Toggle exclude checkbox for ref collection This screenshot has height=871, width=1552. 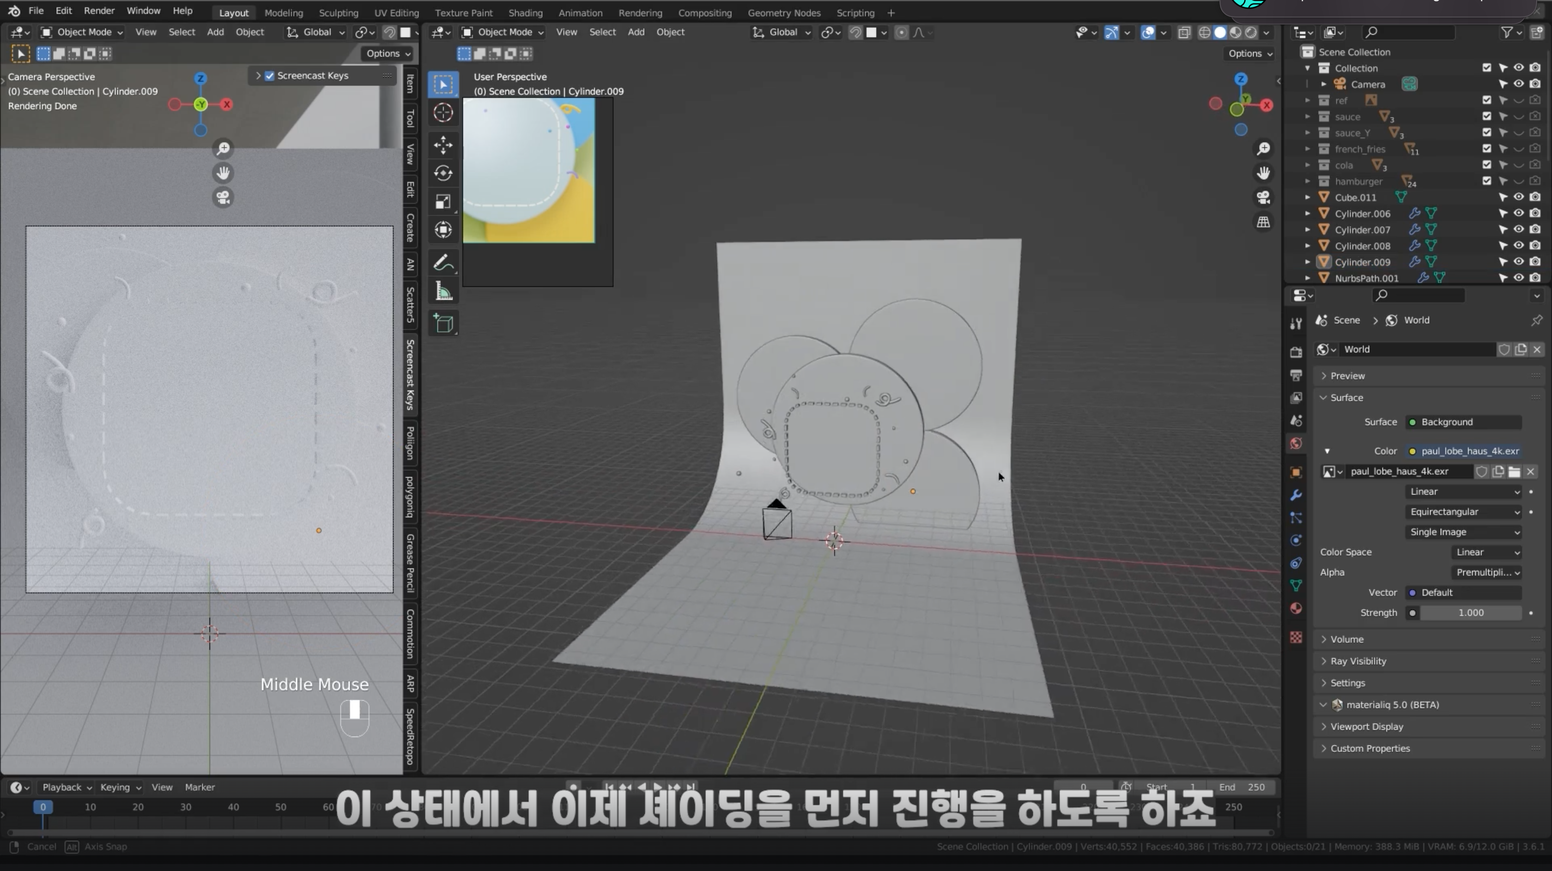tap(1487, 101)
